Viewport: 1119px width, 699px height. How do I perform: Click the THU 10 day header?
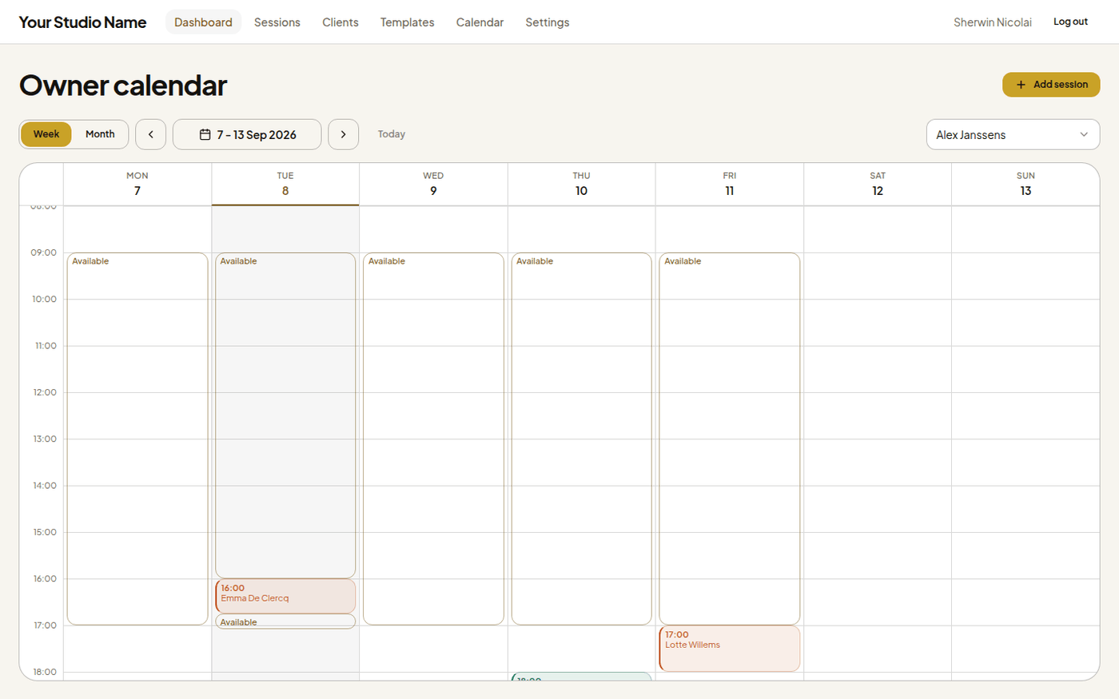click(581, 184)
